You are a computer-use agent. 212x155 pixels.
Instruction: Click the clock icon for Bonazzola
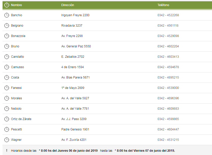pyautogui.click(x=7, y=36)
